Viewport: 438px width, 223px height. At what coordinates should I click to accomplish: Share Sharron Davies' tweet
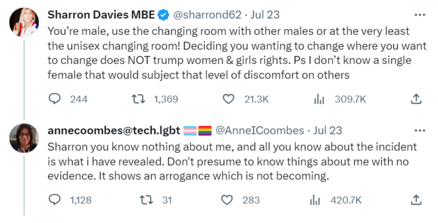(x=416, y=99)
